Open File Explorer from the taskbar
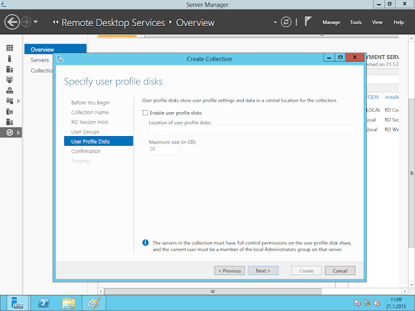 click(68, 303)
